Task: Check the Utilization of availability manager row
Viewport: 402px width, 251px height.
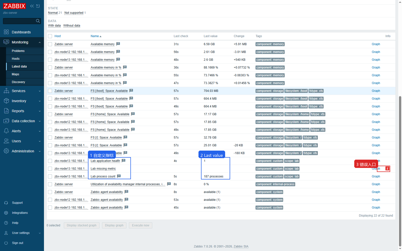Action: (50, 184)
